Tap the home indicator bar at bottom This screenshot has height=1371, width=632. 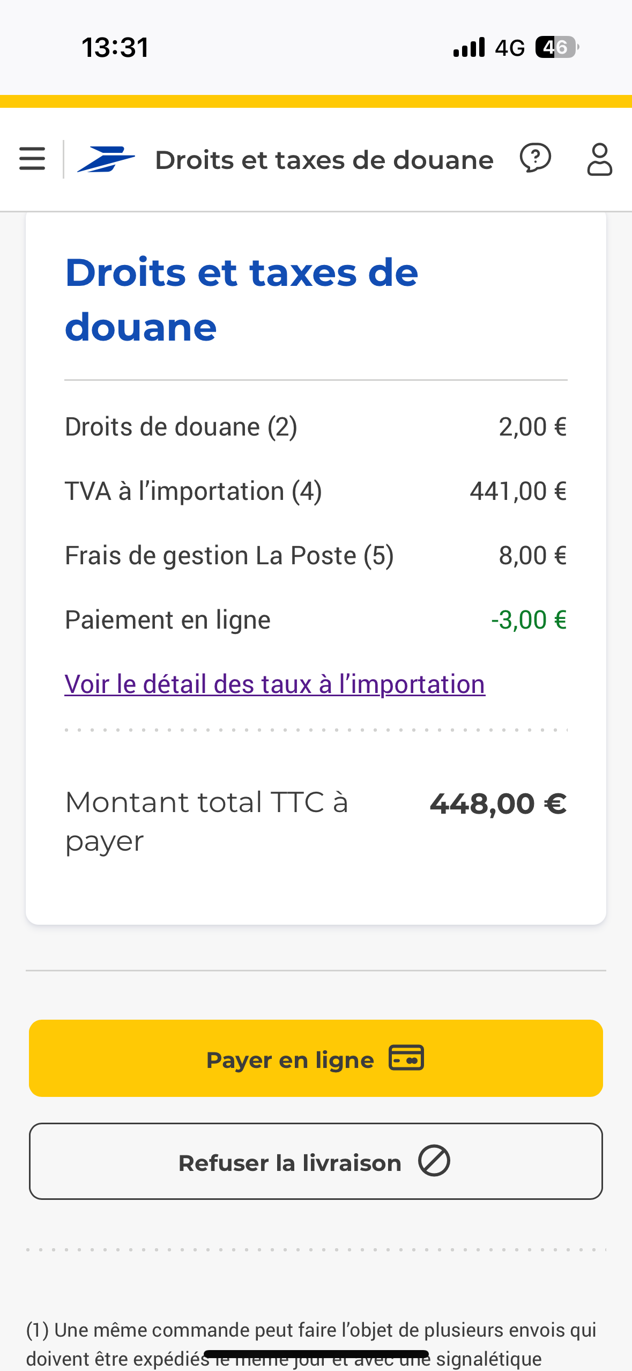(x=316, y=1354)
